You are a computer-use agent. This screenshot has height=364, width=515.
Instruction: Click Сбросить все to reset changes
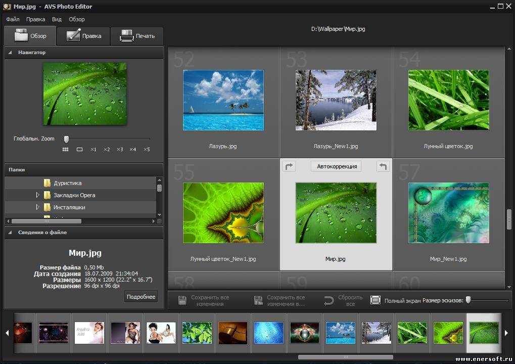(344, 300)
